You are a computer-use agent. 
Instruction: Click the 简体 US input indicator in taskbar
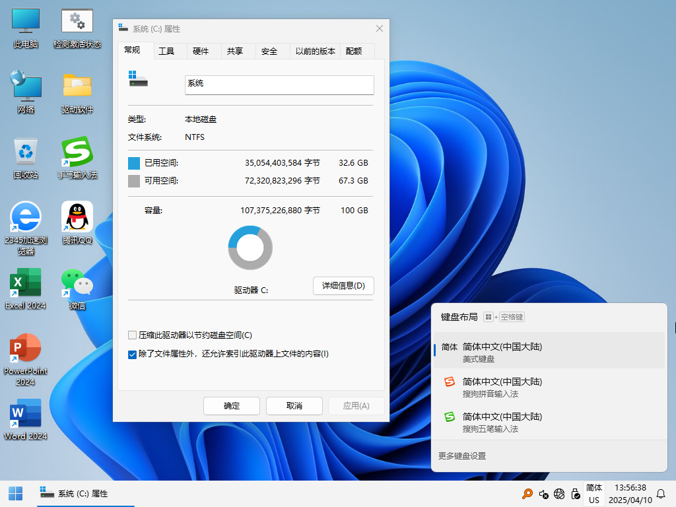[x=594, y=494]
